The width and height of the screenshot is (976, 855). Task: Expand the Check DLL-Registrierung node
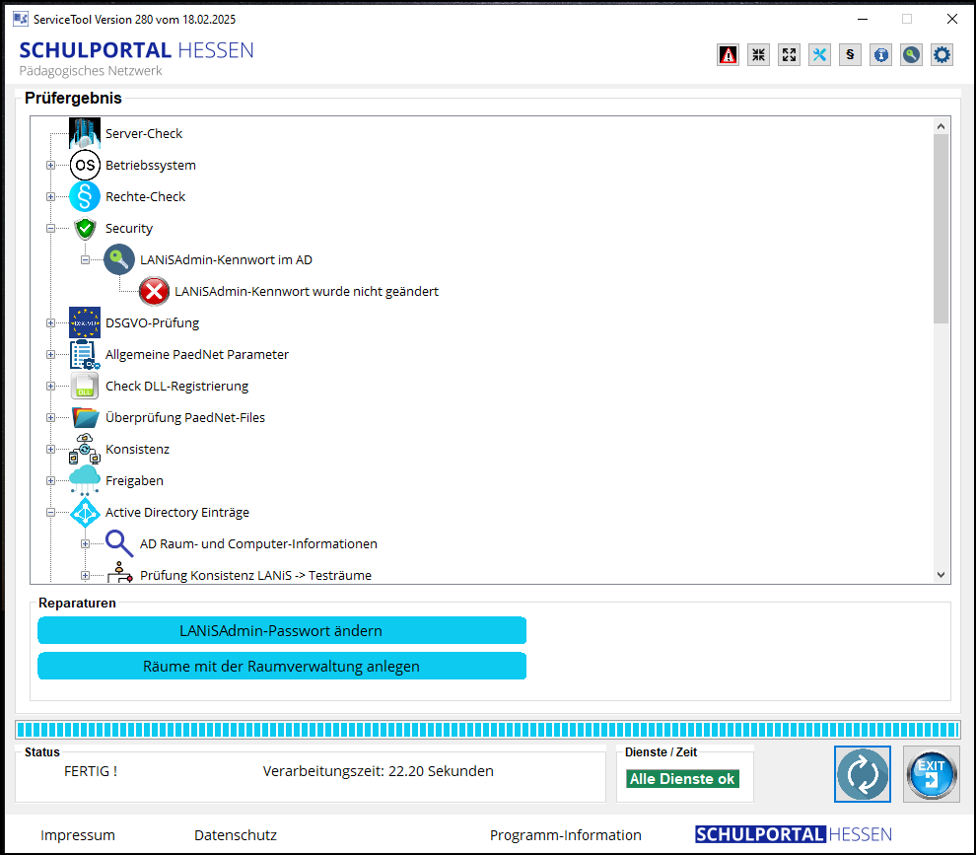click(x=51, y=387)
